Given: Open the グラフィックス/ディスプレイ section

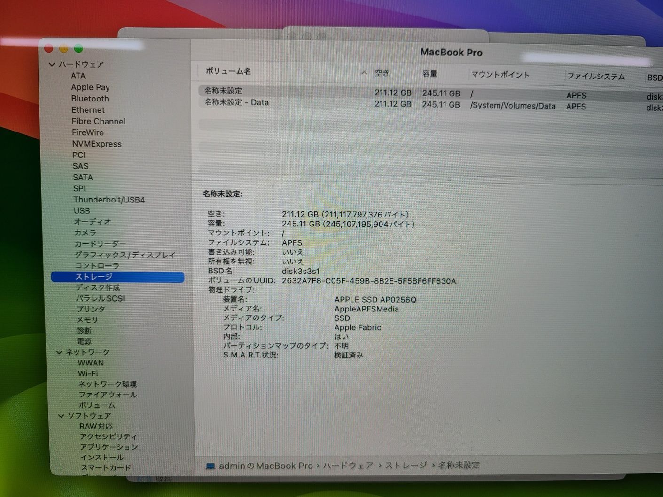Looking at the screenshot, I should [x=125, y=255].
